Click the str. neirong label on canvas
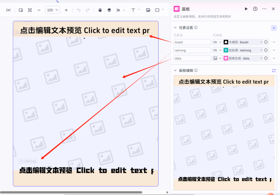 [x=28, y=161]
